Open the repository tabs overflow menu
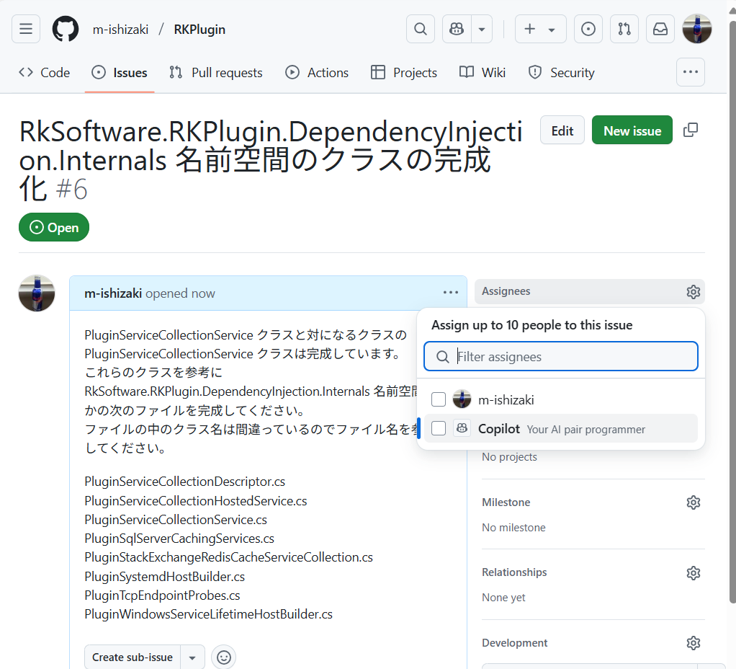Viewport: 736px width, 669px height. pyautogui.click(x=691, y=72)
